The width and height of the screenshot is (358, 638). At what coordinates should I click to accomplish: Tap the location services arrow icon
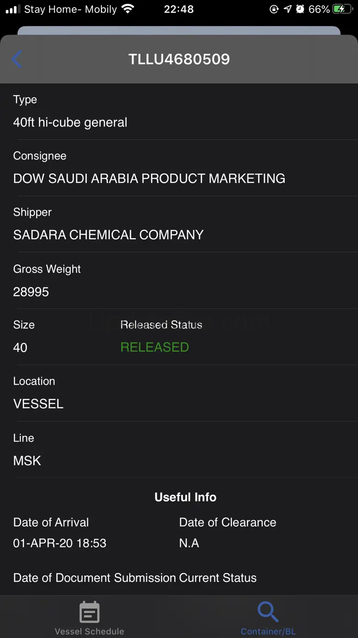(287, 9)
